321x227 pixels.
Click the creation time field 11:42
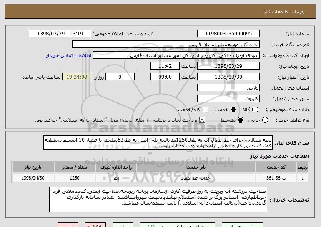[x=165, y=66]
